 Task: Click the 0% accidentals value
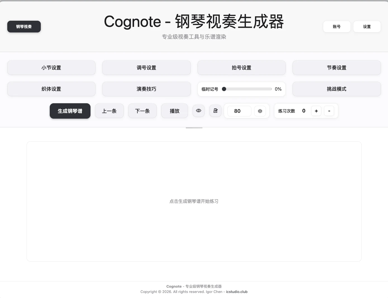tap(278, 89)
